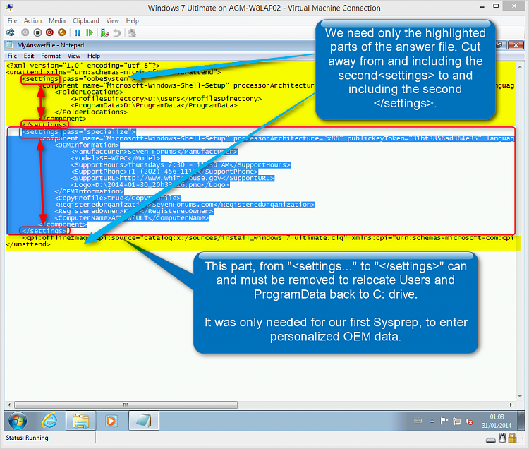Click the enhanced session toolbar icon
Image resolution: width=529 pixels, height=449 pixels.
pos(133,32)
